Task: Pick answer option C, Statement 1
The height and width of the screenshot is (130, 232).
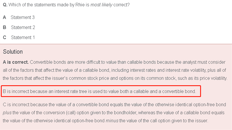Action: [x=23, y=38]
